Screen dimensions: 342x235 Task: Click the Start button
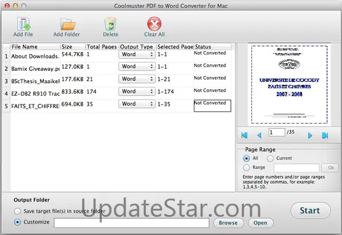click(311, 211)
